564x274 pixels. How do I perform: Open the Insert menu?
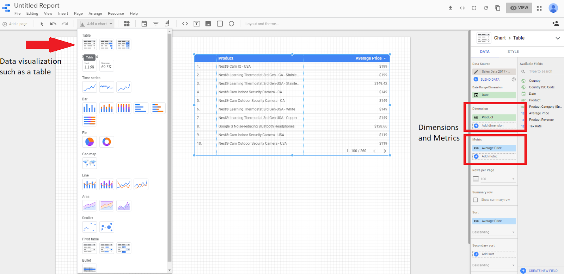pyautogui.click(x=63, y=13)
